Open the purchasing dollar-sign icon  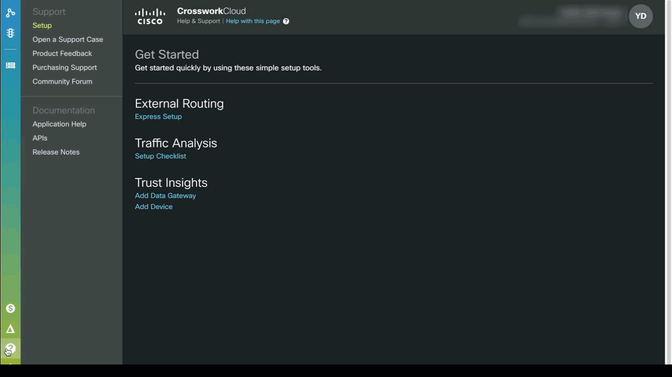(10, 308)
